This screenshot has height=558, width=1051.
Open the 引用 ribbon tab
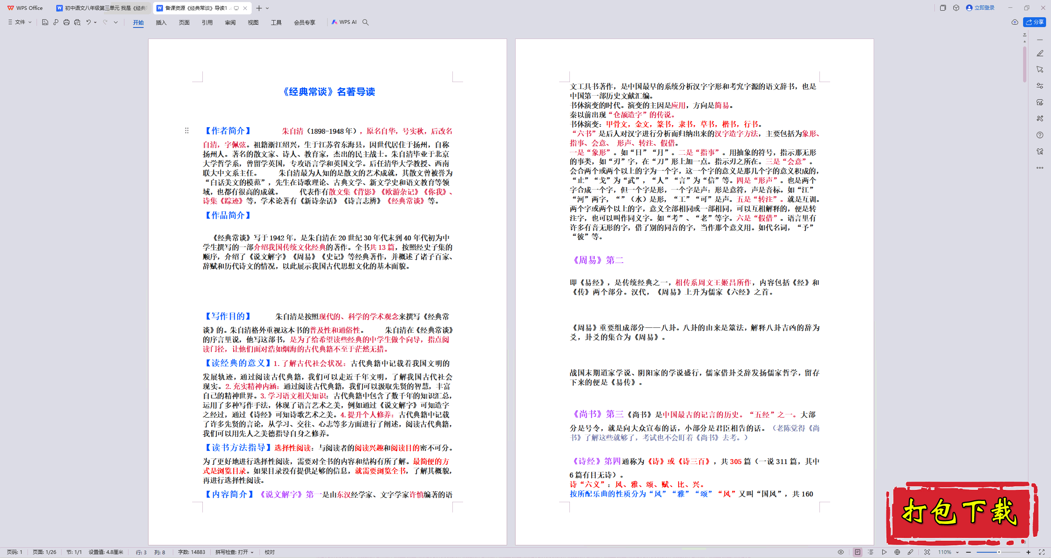click(207, 22)
